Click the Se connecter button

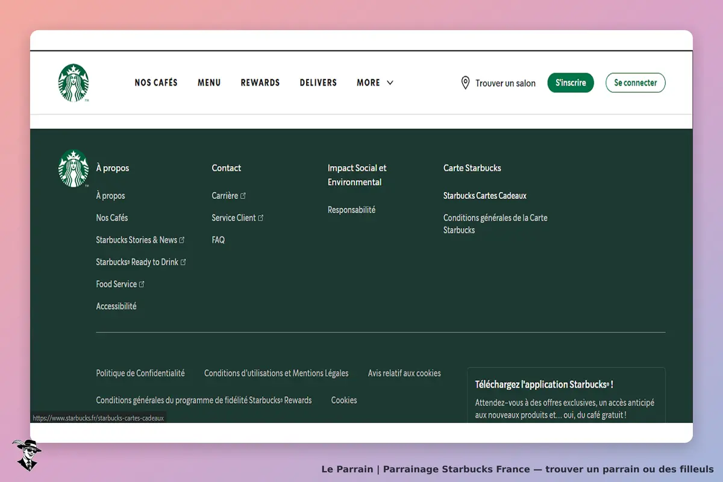[636, 83]
